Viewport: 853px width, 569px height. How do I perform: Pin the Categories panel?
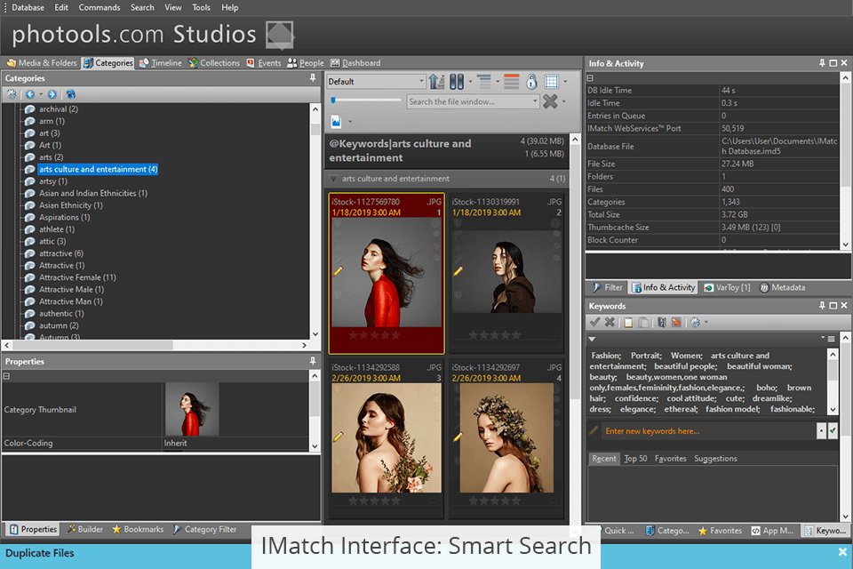point(313,78)
